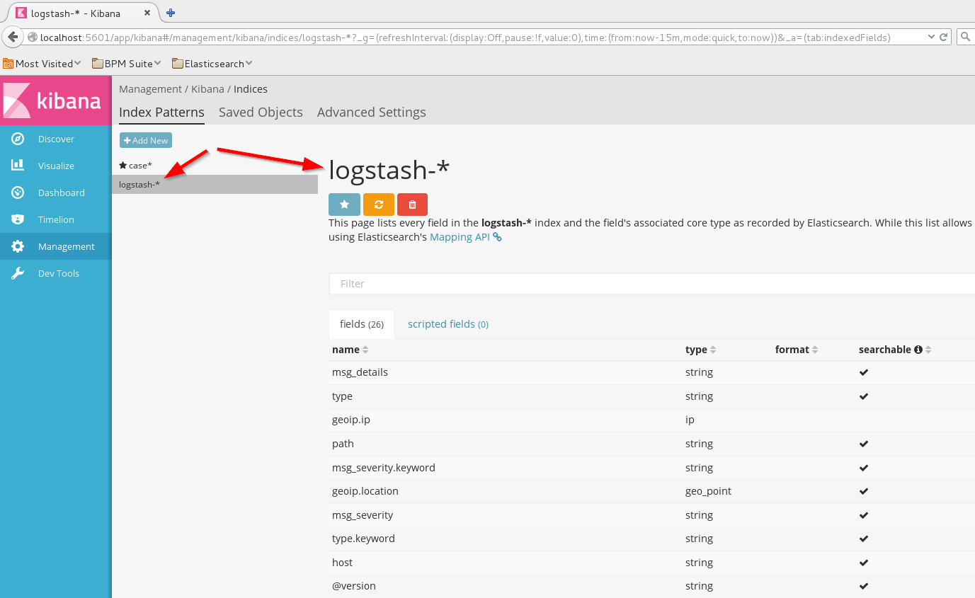Switch to the Saved Objects tab

pos(261,112)
